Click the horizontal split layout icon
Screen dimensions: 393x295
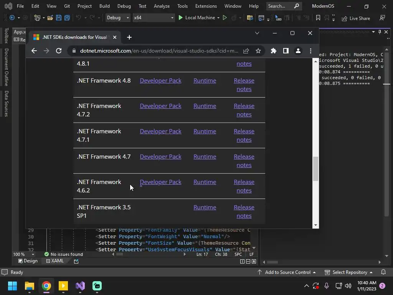(248, 261)
